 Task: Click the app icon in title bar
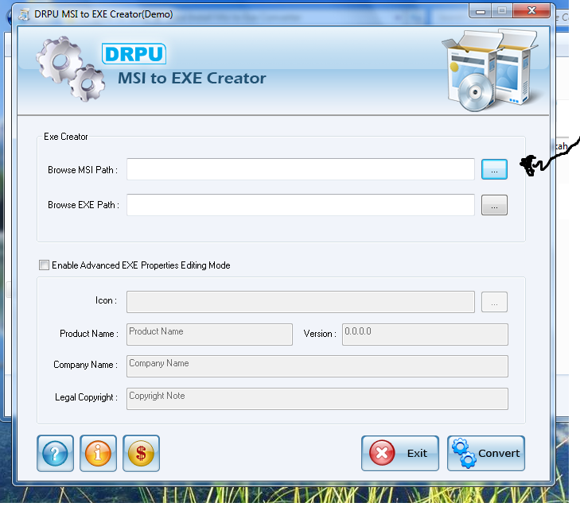(x=25, y=14)
